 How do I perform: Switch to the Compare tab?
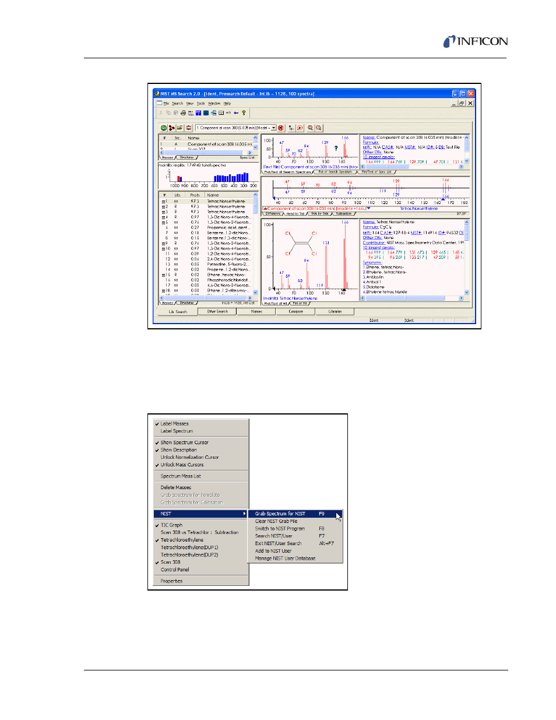(296, 311)
